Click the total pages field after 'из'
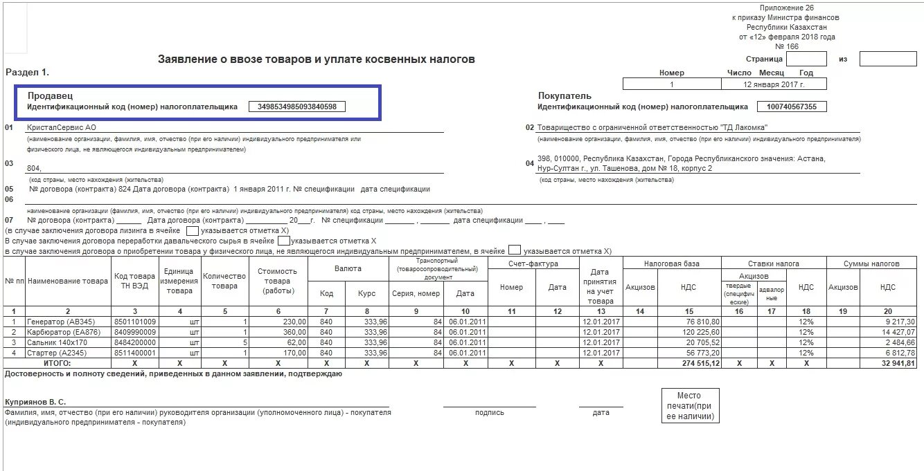The image size is (924, 471). point(888,59)
